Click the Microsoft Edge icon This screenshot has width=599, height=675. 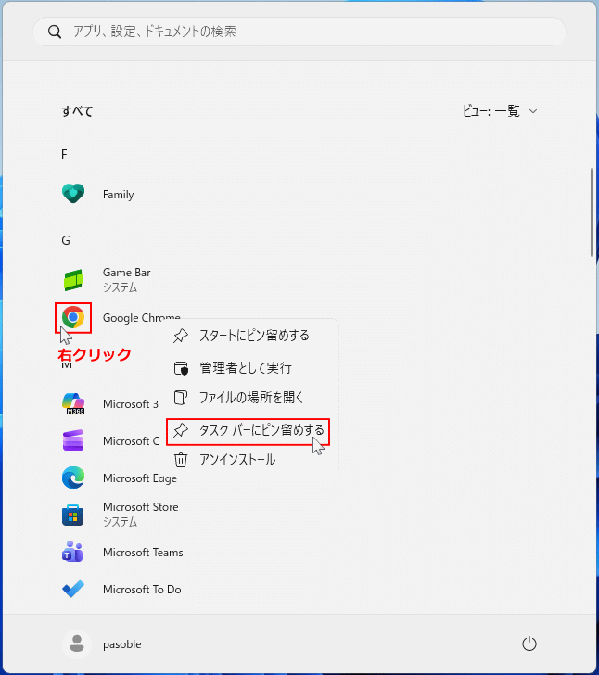(x=73, y=478)
